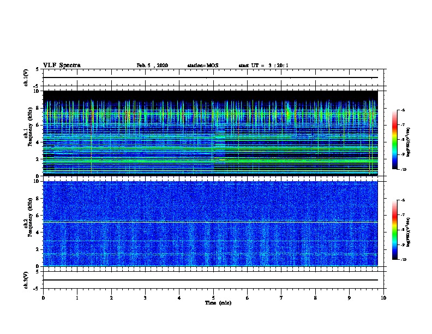Viewport: 432px width, 334px height.
Task: Click the ch.3(V) waveform trace line
Action: (x=210, y=280)
